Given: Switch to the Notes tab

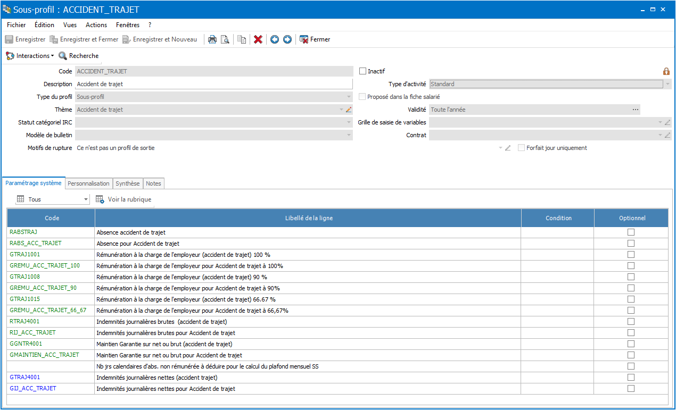Looking at the screenshot, I should pyautogui.click(x=154, y=183).
